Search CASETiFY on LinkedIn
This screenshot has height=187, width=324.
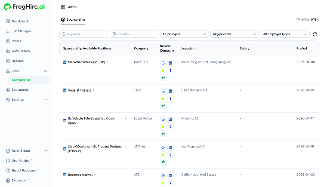170,63
